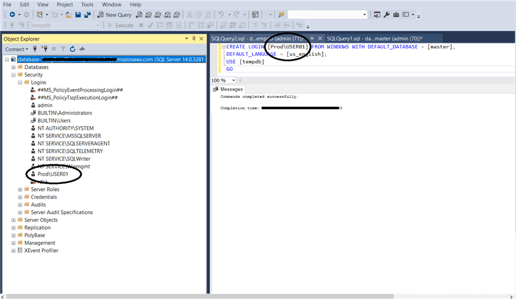Select the PolyBase node
Image resolution: width=516 pixels, height=299 pixels.
[x=34, y=235]
